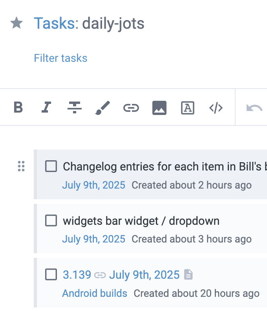
Task: Open July 9th, 2025 under widgets bar task
Action: tap(93, 239)
